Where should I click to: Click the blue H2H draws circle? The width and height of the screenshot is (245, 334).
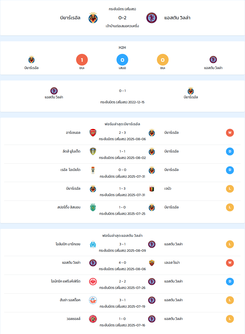122,60
